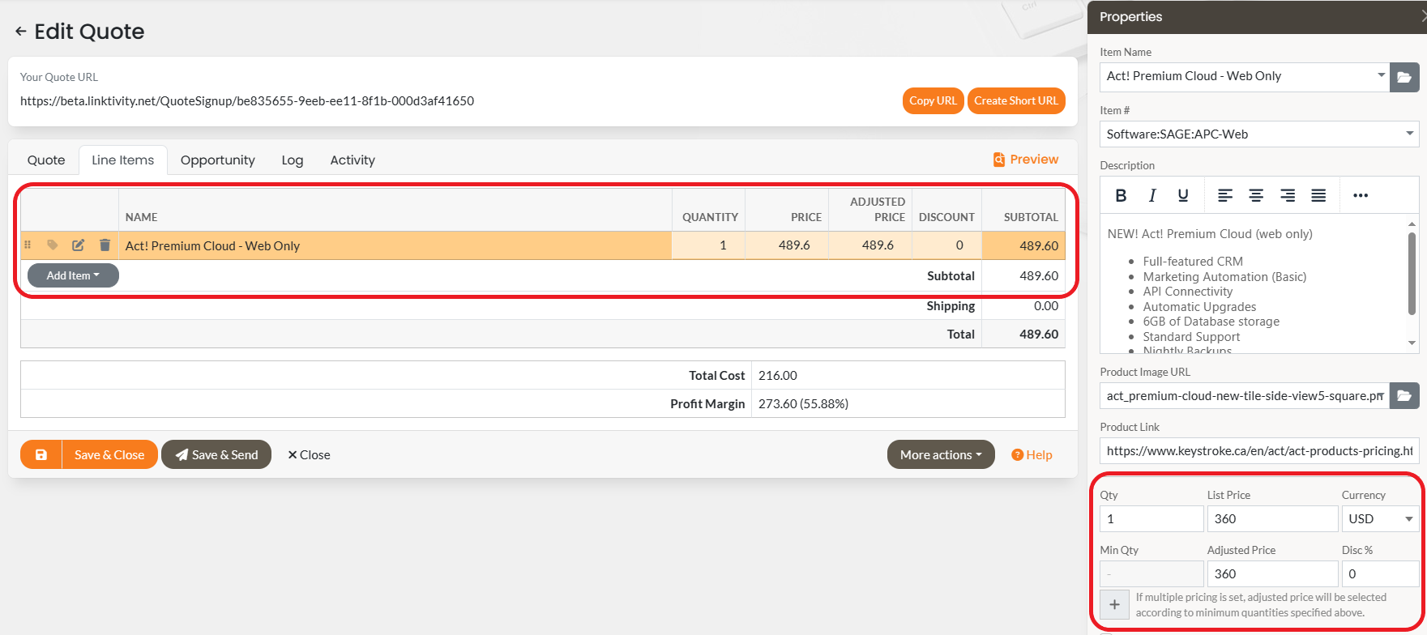The height and width of the screenshot is (635, 1427).
Task: Click Save & Close
Action: tap(109, 454)
